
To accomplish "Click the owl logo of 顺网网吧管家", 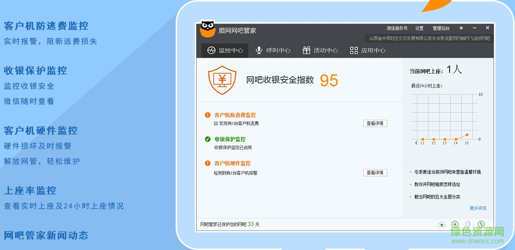I will (x=208, y=29).
